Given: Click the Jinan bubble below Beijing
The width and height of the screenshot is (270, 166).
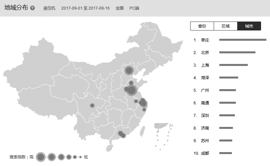Looking at the screenshot, I should click(x=131, y=83).
